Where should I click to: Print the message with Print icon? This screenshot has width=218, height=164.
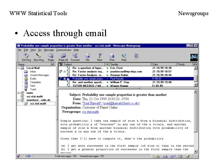(x=112, y=56)
